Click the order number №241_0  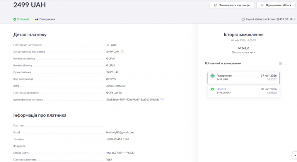pyautogui.click(x=243, y=48)
